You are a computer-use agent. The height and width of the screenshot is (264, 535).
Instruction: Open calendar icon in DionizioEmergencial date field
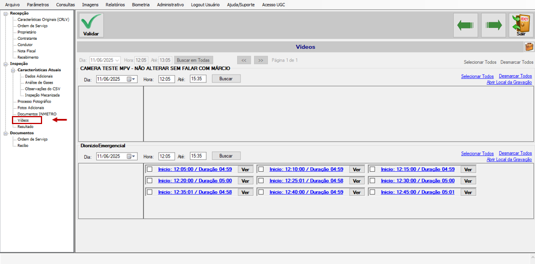pyautogui.click(x=131, y=156)
